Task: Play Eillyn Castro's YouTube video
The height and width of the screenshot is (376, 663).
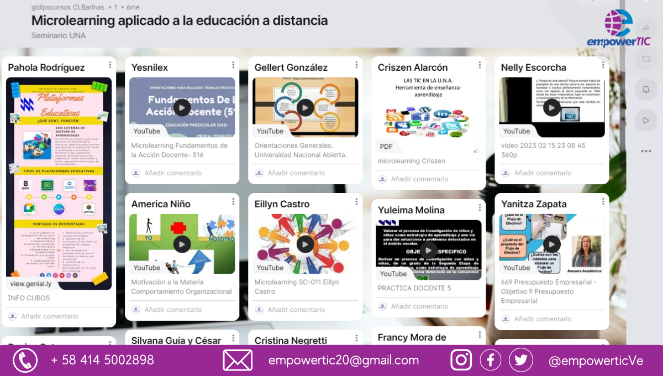Action: point(306,244)
